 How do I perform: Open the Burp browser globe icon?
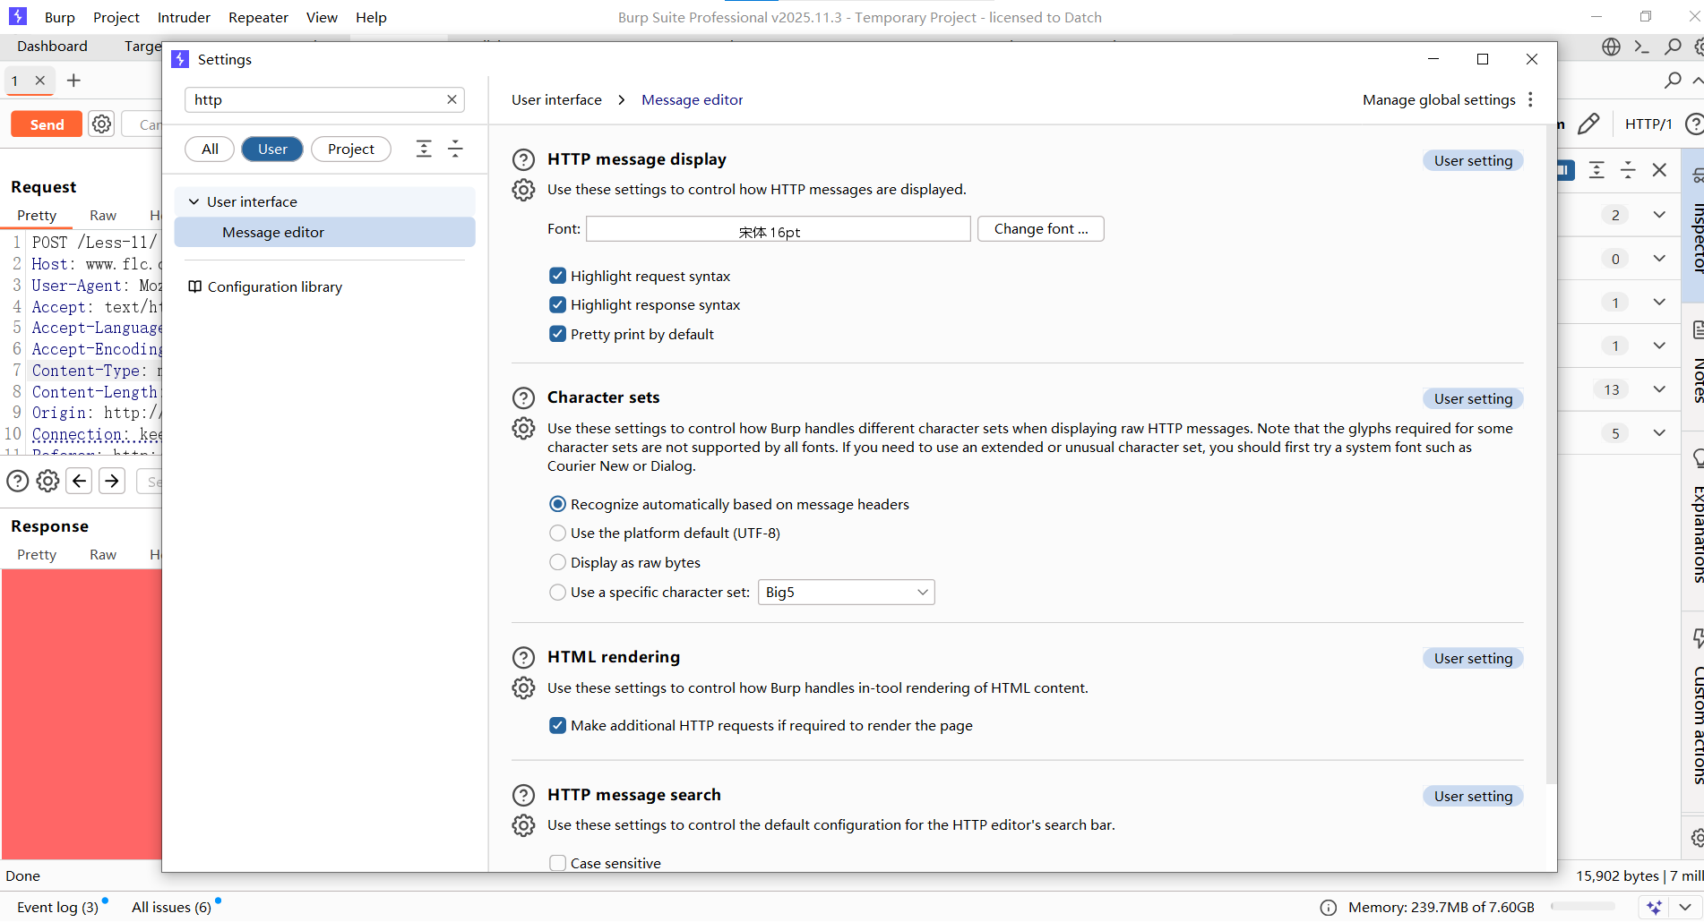[x=1611, y=47]
